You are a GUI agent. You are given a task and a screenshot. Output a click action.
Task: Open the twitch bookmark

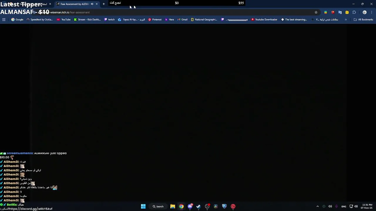[x=110, y=20]
